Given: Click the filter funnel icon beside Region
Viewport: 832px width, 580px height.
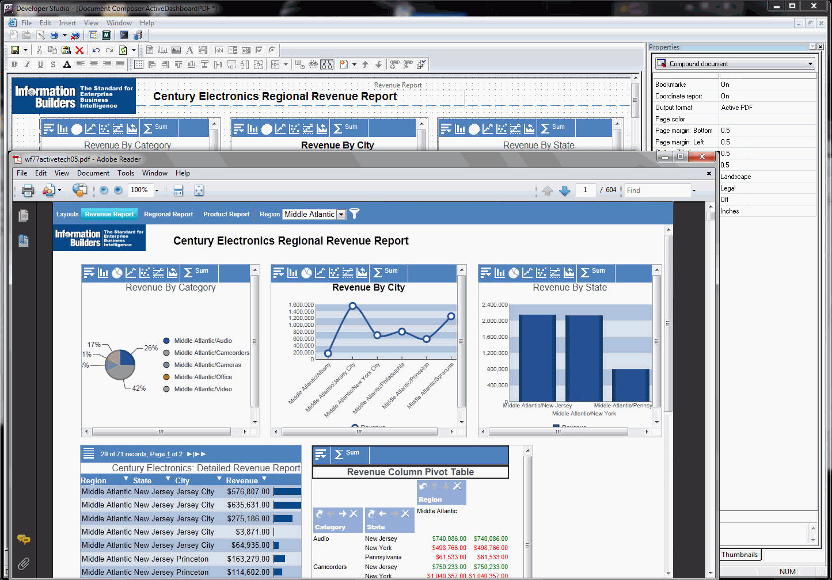Looking at the screenshot, I should [354, 213].
